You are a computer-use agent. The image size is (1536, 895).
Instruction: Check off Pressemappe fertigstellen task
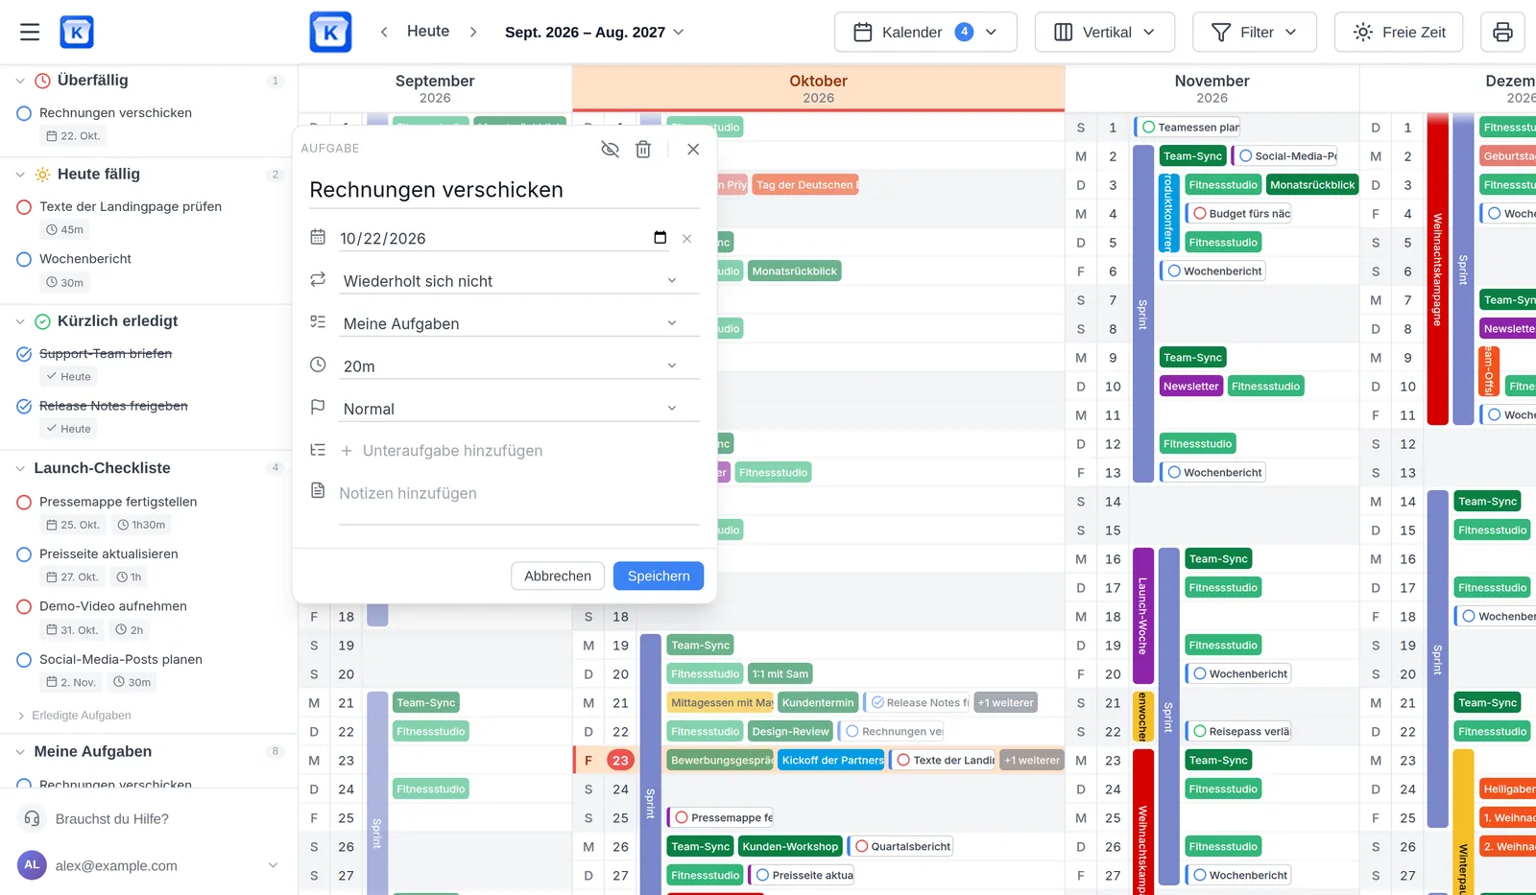click(x=25, y=502)
